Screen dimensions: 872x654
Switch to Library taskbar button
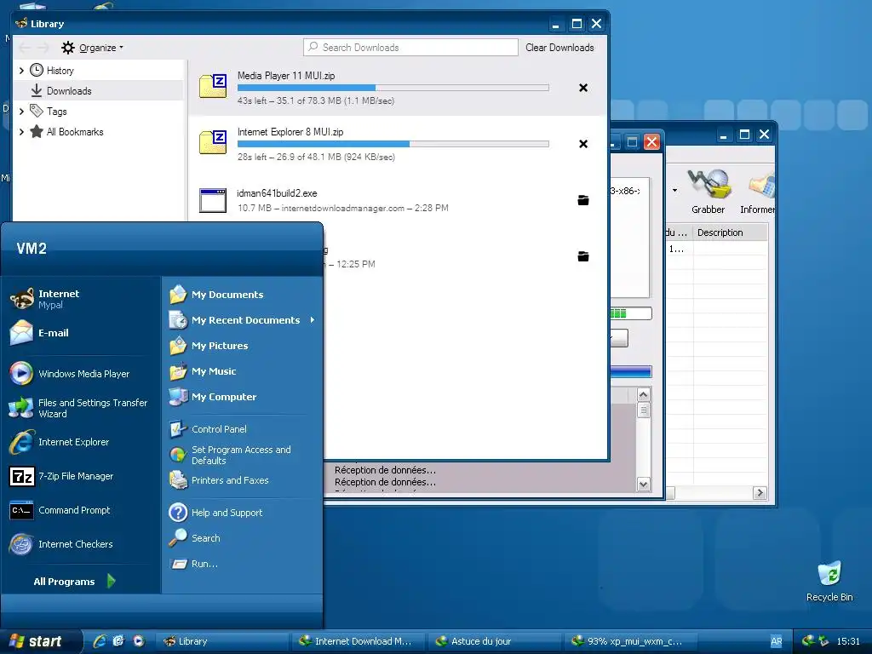222,641
